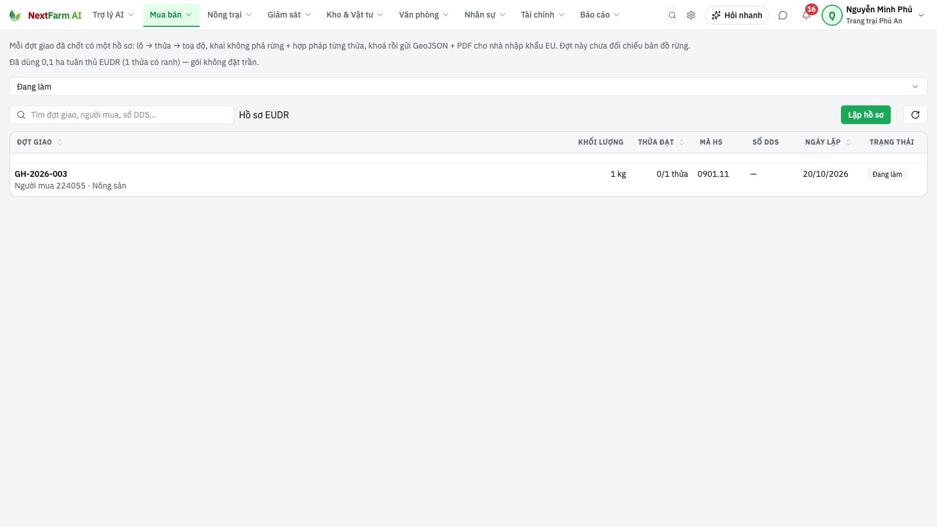
Task: Expand Nhân sự menu
Action: [x=485, y=15]
